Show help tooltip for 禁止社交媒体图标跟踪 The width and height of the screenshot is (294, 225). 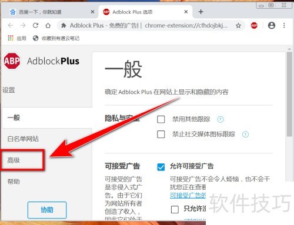(x=245, y=135)
